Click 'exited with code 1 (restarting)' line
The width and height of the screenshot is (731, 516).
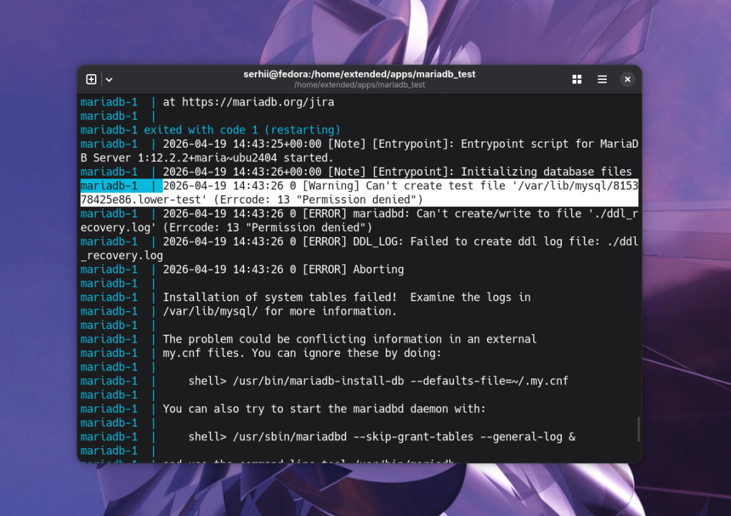point(211,130)
